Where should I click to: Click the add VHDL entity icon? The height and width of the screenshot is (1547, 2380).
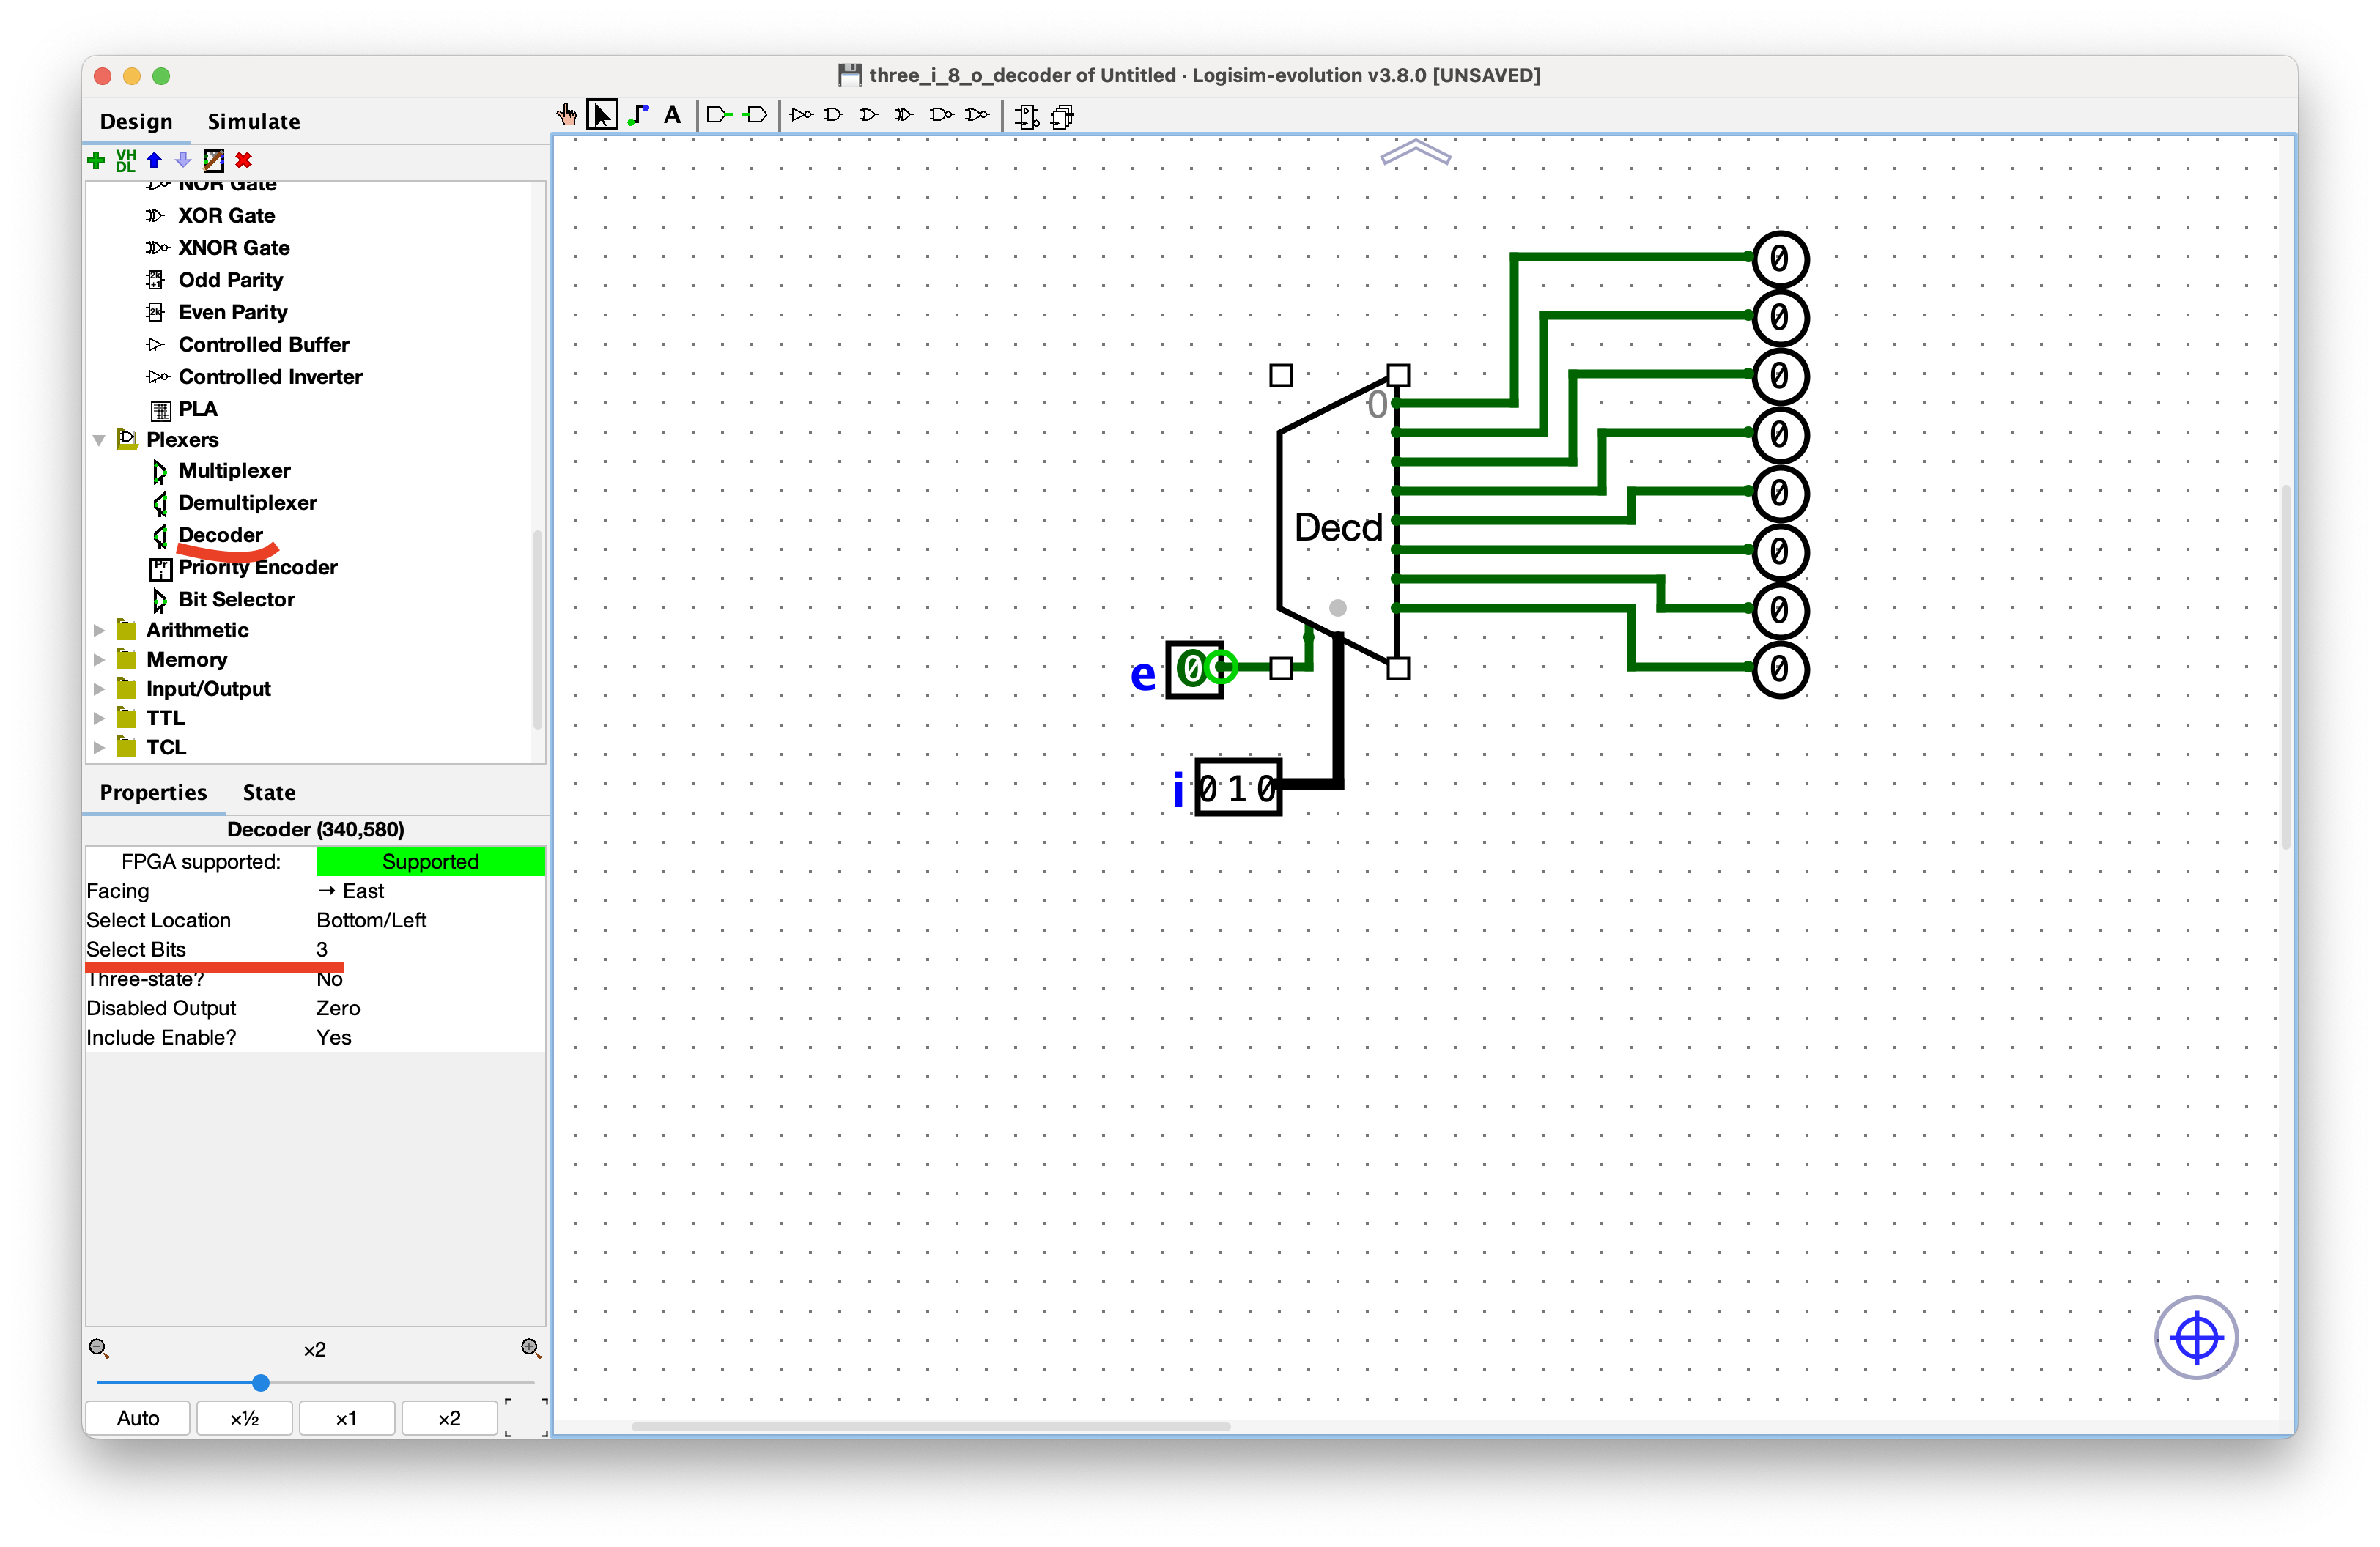pos(126,160)
